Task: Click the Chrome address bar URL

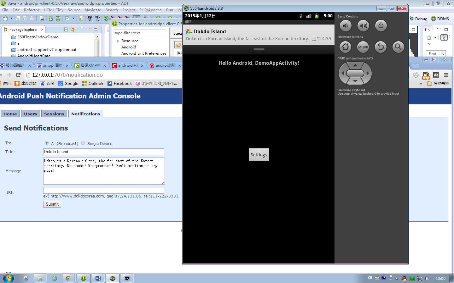Action: pyautogui.click(x=67, y=75)
